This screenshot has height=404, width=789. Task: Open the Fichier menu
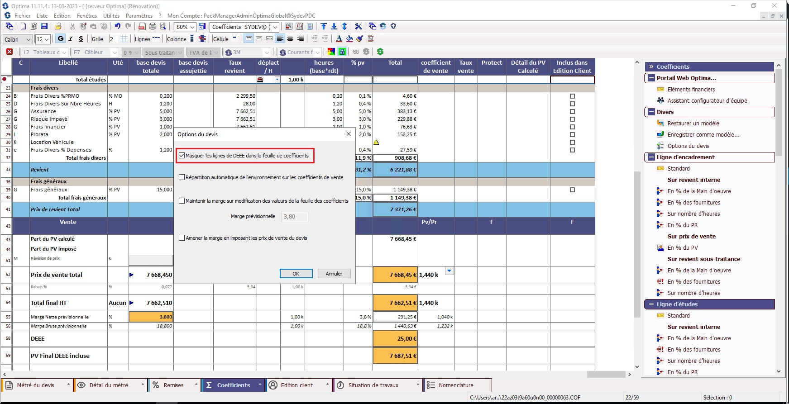coord(22,15)
